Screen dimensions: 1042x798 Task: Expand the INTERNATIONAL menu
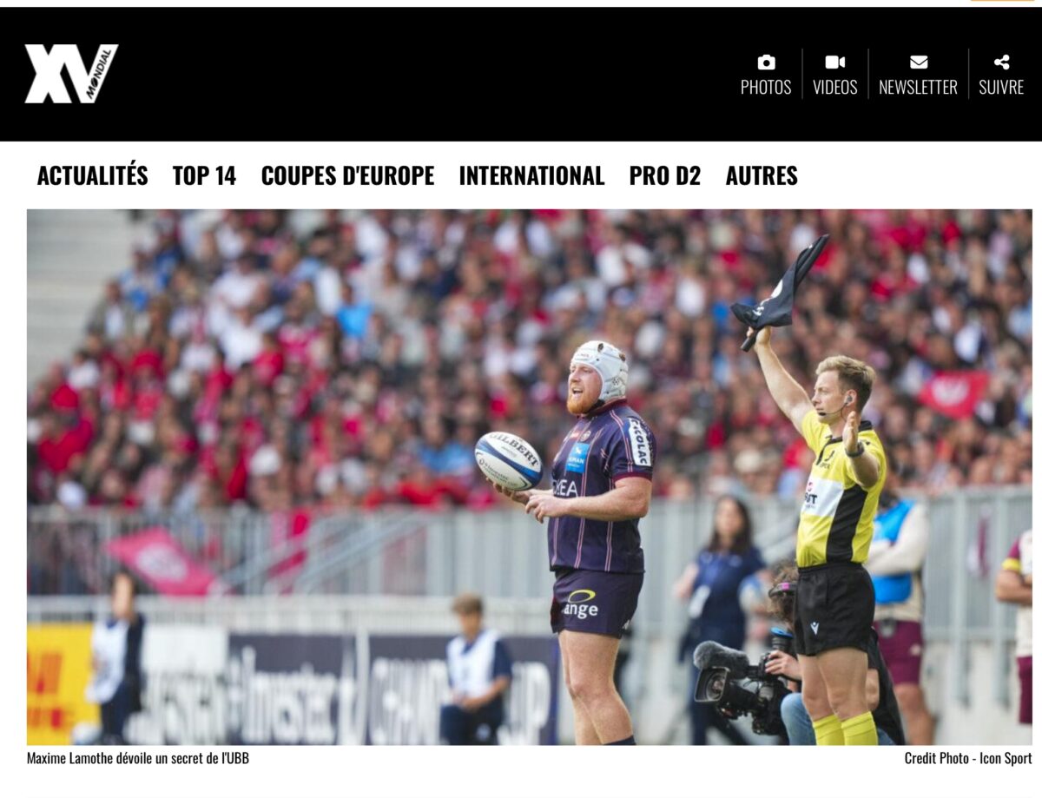coord(531,175)
